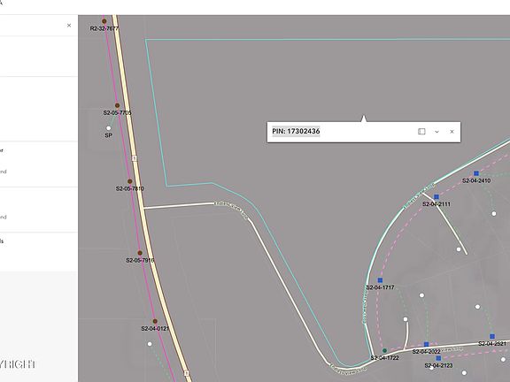Click label S2-05-7916

(140, 260)
